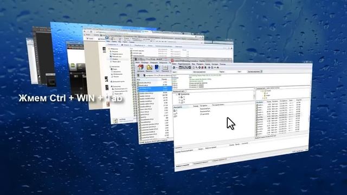Click the file search icon in FileZilla toolbar
Viewport: 347px width, 195px height.
(x=218, y=67)
